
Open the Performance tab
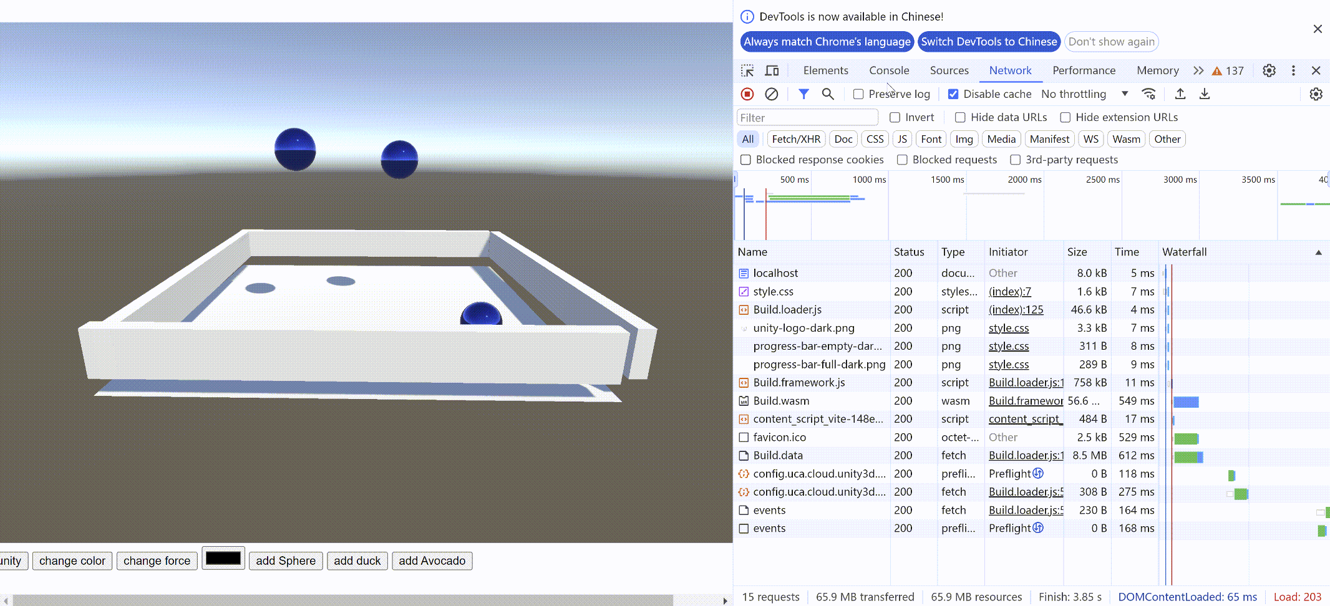pyautogui.click(x=1084, y=70)
